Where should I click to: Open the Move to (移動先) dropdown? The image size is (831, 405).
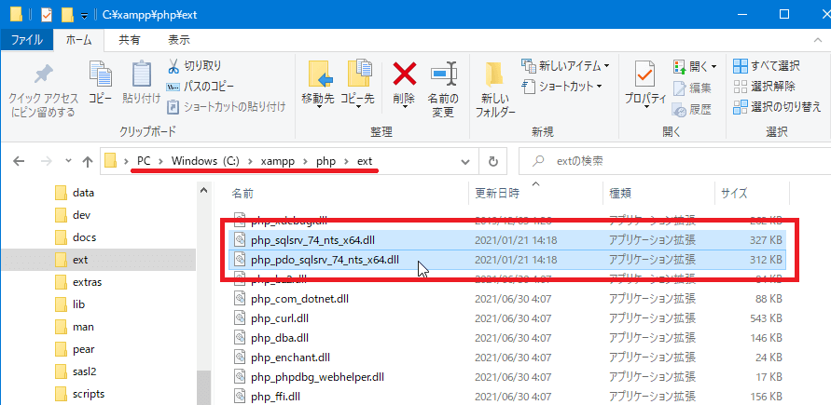pyautogui.click(x=318, y=98)
